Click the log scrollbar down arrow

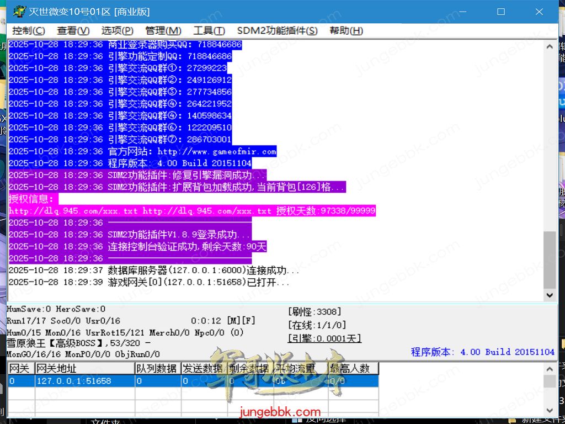550,295
